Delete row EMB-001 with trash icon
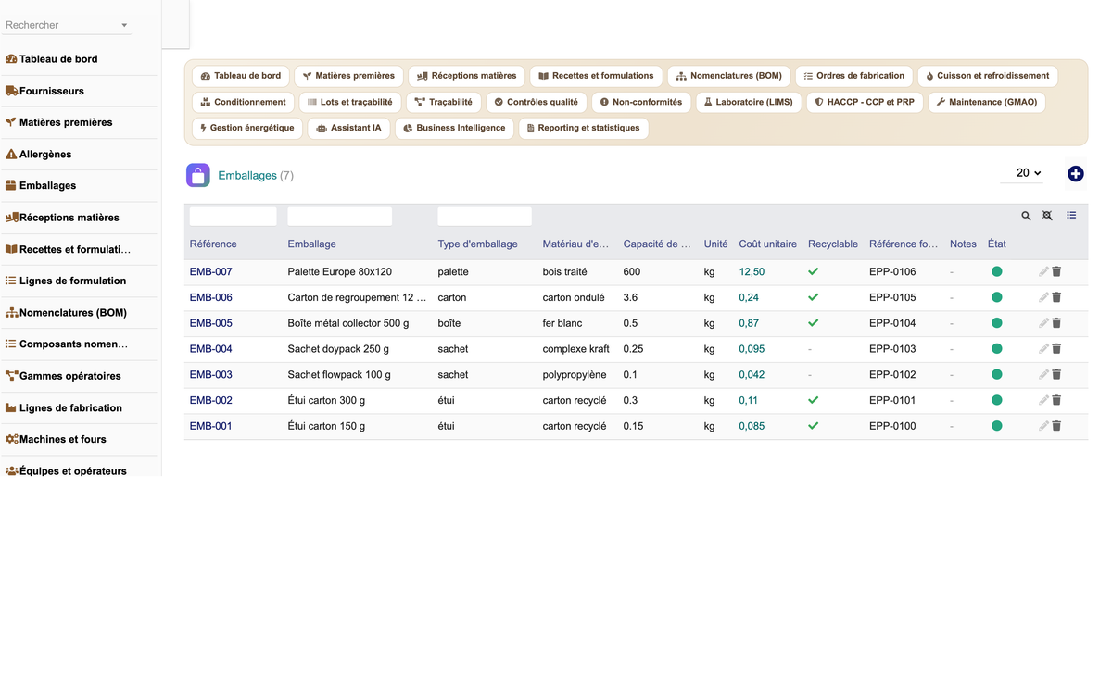Image resolution: width=1112 pixels, height=688 pixels. 1056,426
